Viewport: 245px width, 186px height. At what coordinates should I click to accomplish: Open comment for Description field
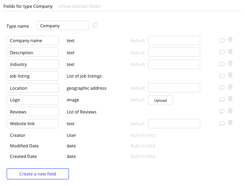[222, 52]
